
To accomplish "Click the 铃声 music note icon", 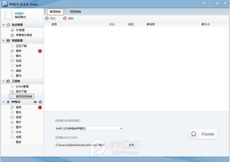I will coord(12,66).
